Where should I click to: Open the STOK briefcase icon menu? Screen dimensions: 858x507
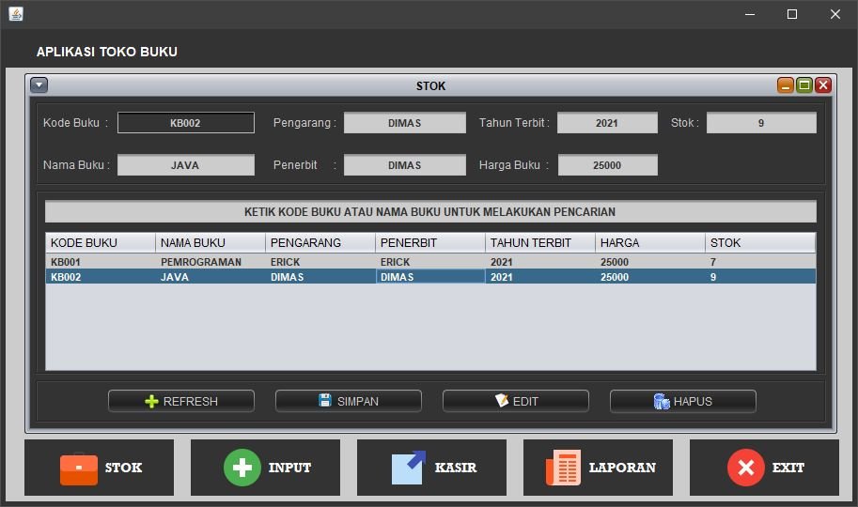tap(79, 468)
